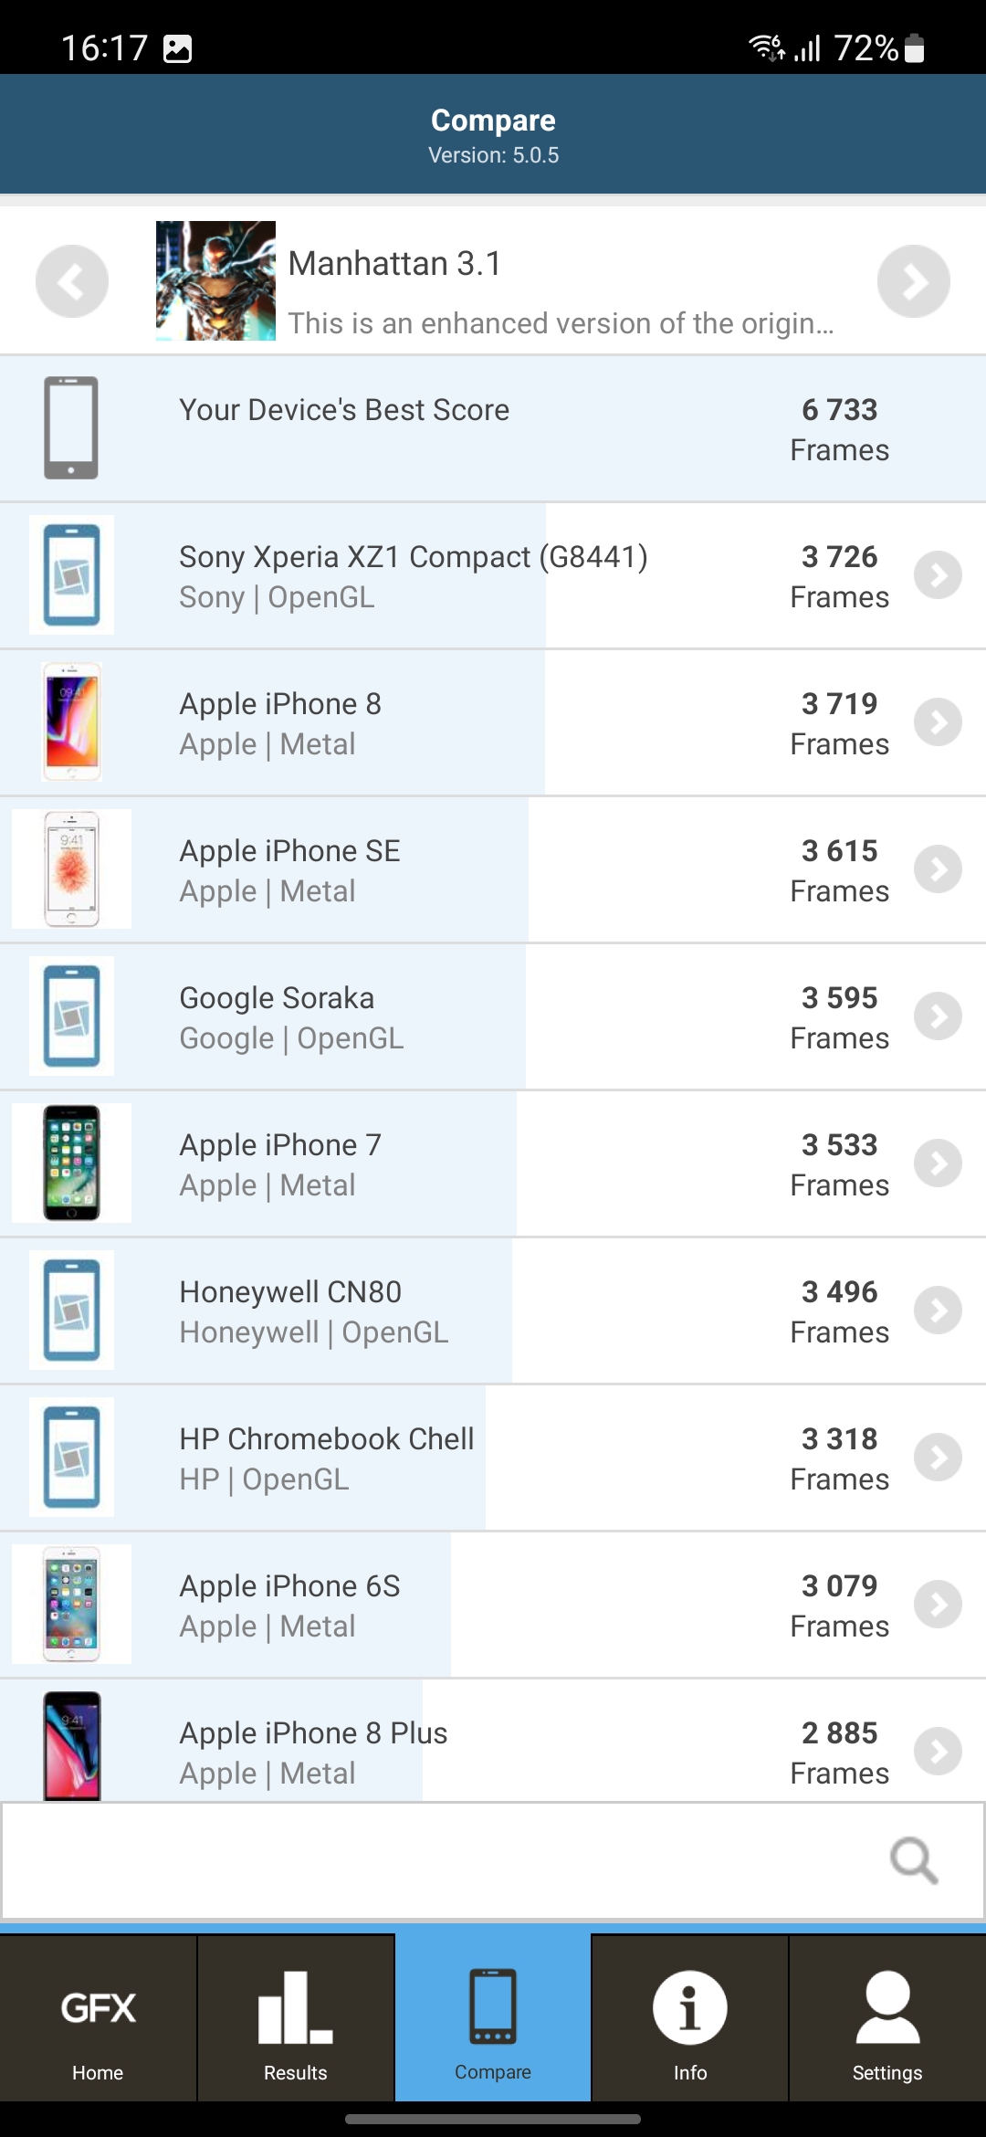Open Apple iPhone 7 details arrow

[939, 1163]
